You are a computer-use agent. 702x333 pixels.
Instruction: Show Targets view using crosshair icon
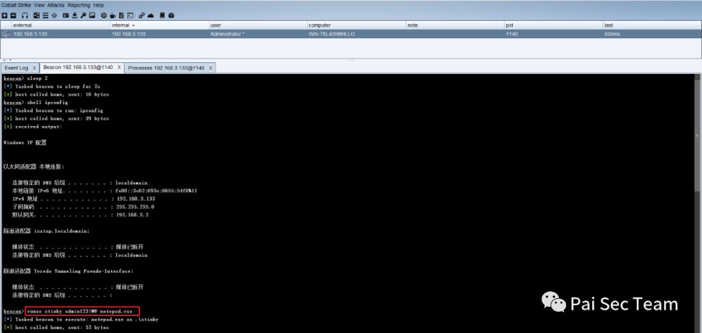54,16
